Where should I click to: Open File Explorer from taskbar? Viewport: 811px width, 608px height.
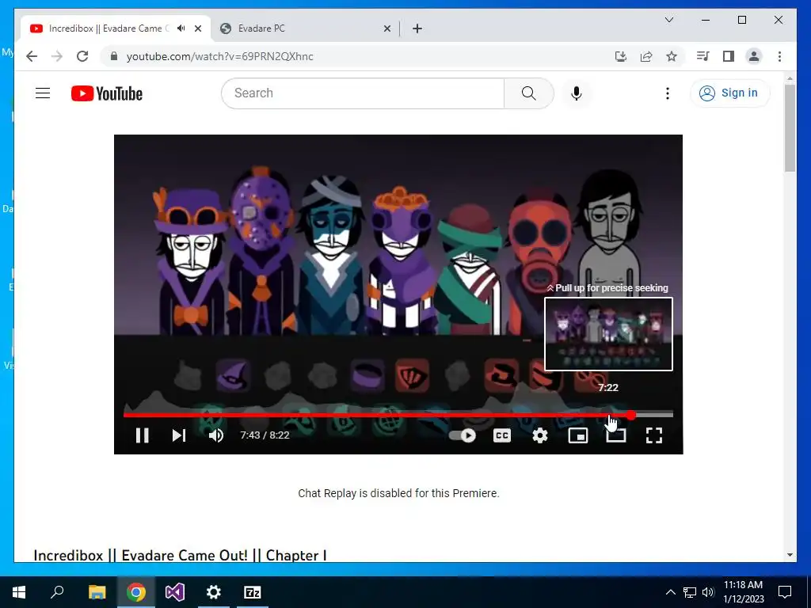tap(97, 592)
